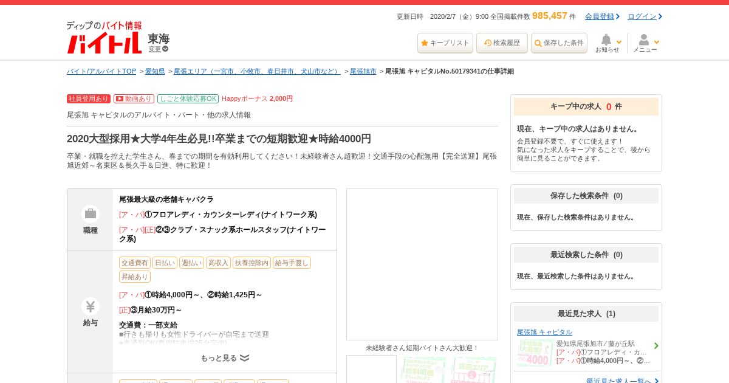
Task: Click the 交通費有 tag
Action: click(135, 263)
